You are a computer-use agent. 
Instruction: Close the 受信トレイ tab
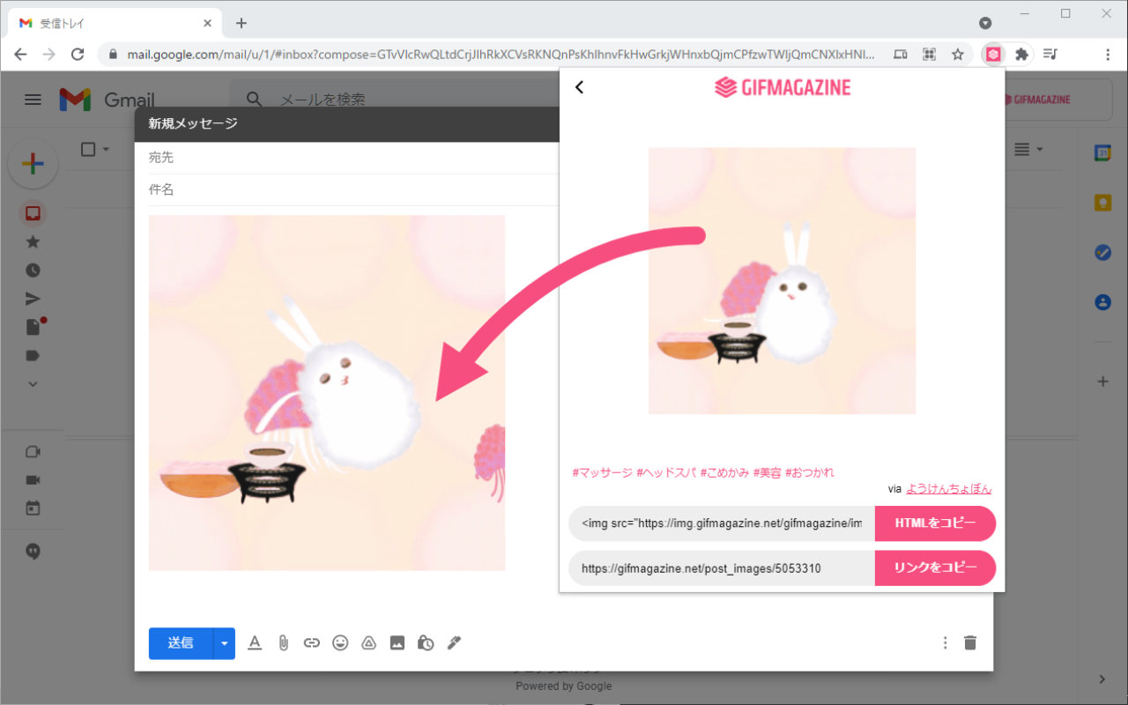click(207, 23)
